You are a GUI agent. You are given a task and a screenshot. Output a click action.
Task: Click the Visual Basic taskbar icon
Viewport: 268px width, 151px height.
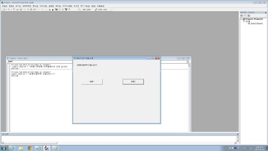pyautogui.click(x=46, y=148)
